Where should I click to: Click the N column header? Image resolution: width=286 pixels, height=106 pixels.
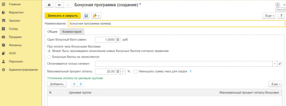point(57,93)
